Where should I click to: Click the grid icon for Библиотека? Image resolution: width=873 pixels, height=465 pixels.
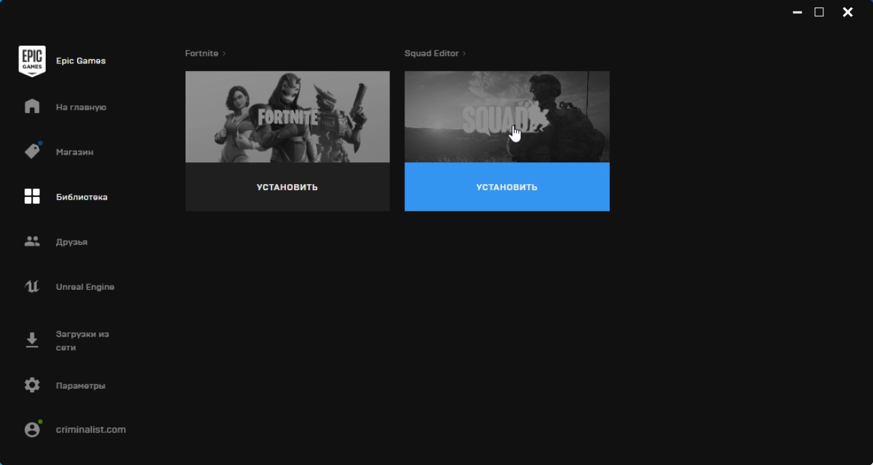coord(32,196)
